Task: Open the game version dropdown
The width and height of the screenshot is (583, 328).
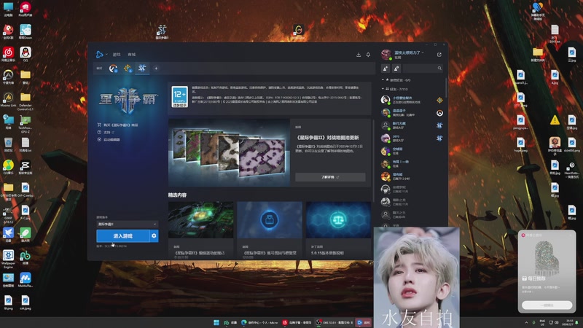Action: pyautogui.click(x=127, y=224)
